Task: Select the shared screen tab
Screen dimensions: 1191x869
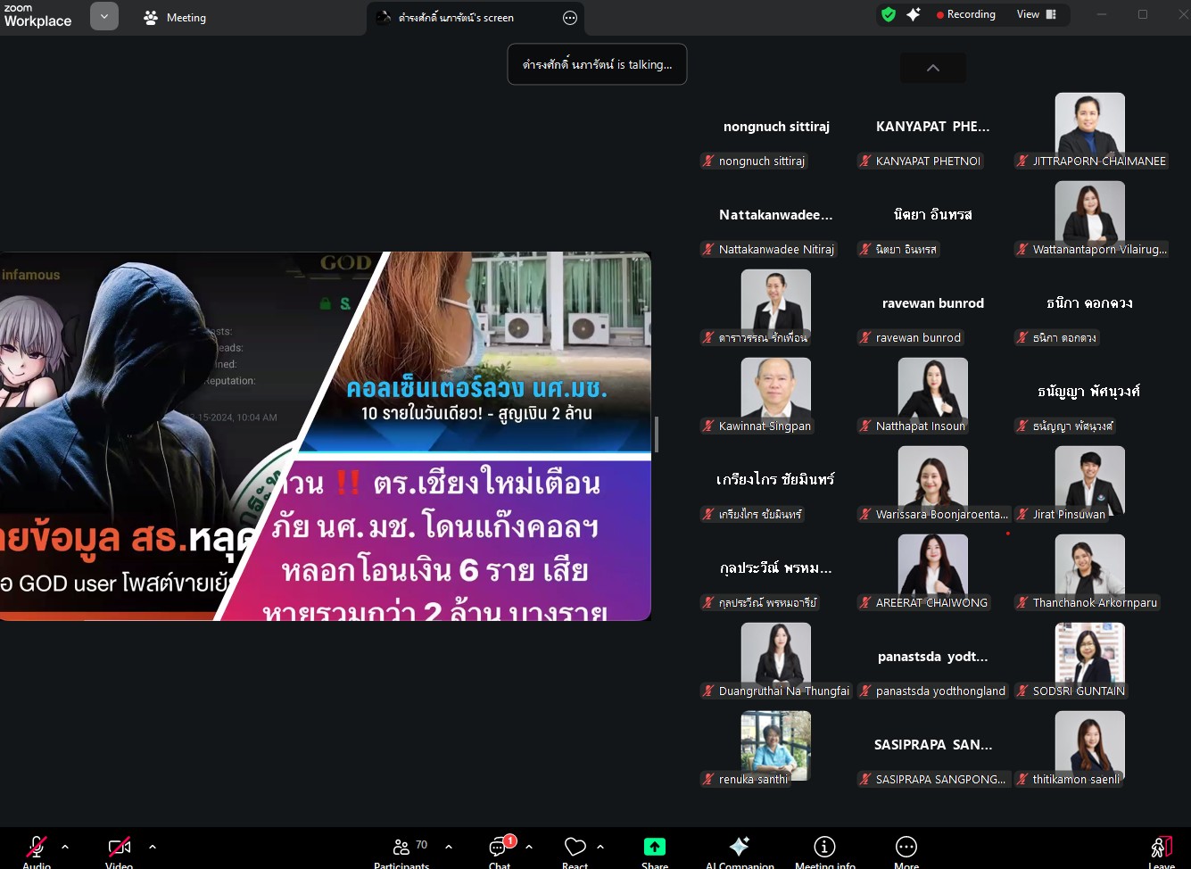Action: coord(455,18)
